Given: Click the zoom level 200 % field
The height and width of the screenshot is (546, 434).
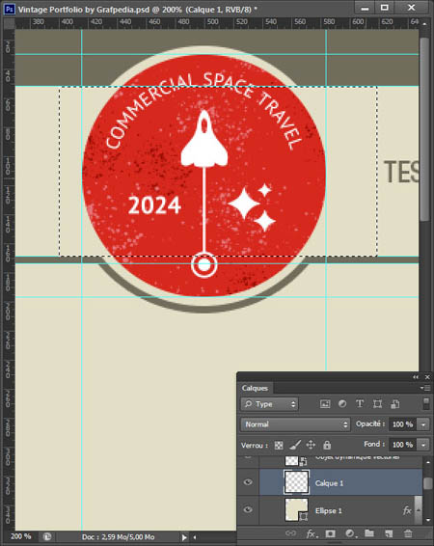Looking at the screenshot, I should [x=21, y=536].
